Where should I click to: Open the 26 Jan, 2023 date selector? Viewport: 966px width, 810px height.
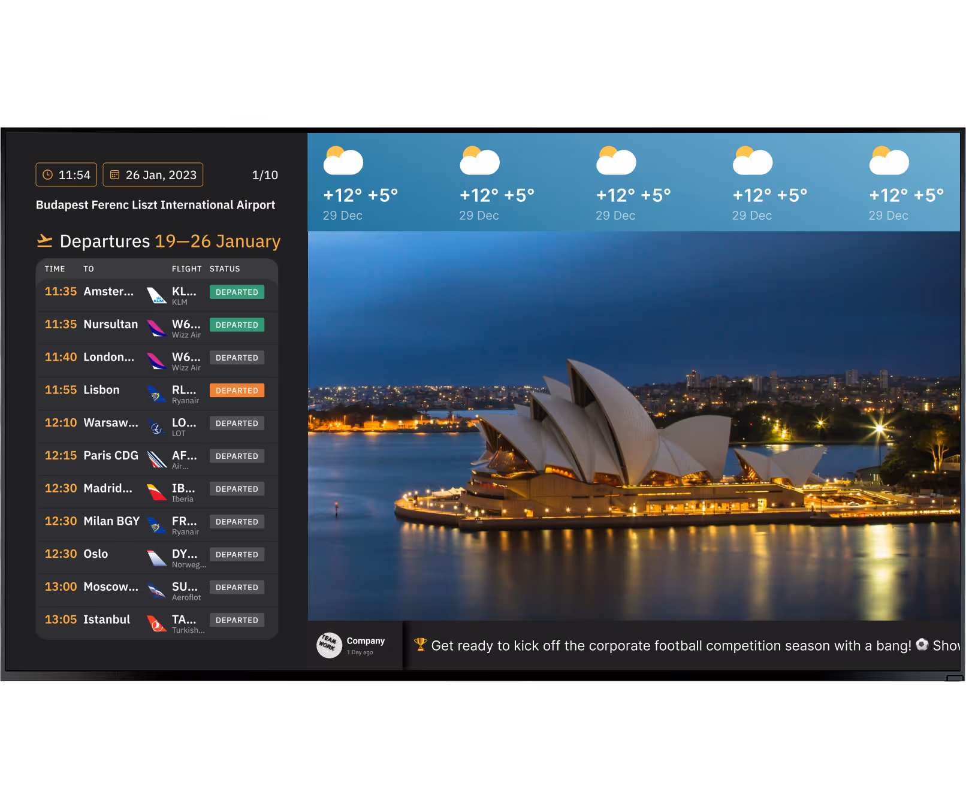153,175
